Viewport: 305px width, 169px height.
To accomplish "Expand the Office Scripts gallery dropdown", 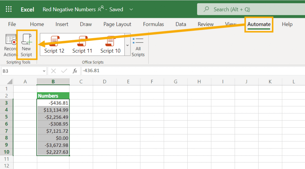I will 127,45.
